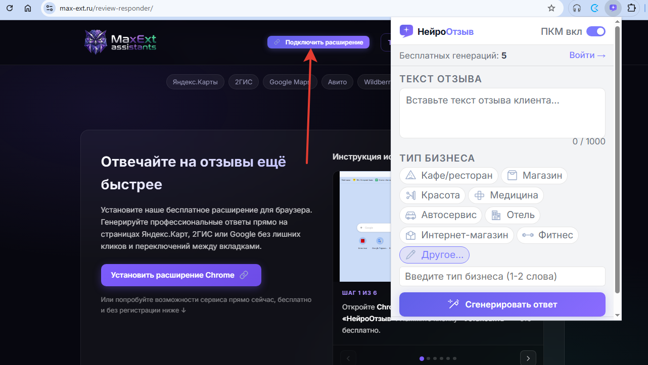Choose the Медицина business chip
Image resolution: width=648 pixels, height=365 pixels.
(x=506, y=195)
